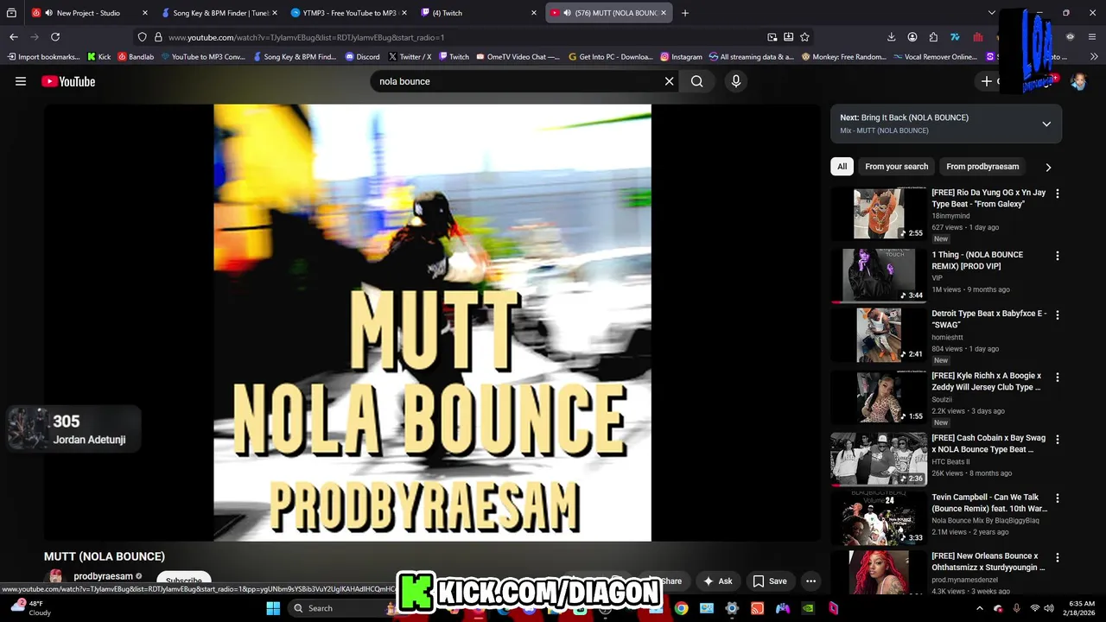Image resolution: width=1106 pixels, height=622 pixels.
Task: Open the 'From Galexy' type beat thumbnail
Action: pyautogui.click(x=878, y=213)
